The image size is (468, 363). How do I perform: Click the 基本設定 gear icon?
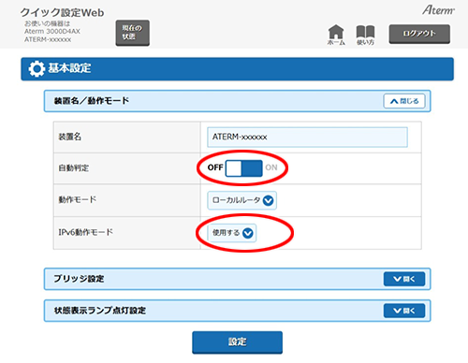coord(37,69)
